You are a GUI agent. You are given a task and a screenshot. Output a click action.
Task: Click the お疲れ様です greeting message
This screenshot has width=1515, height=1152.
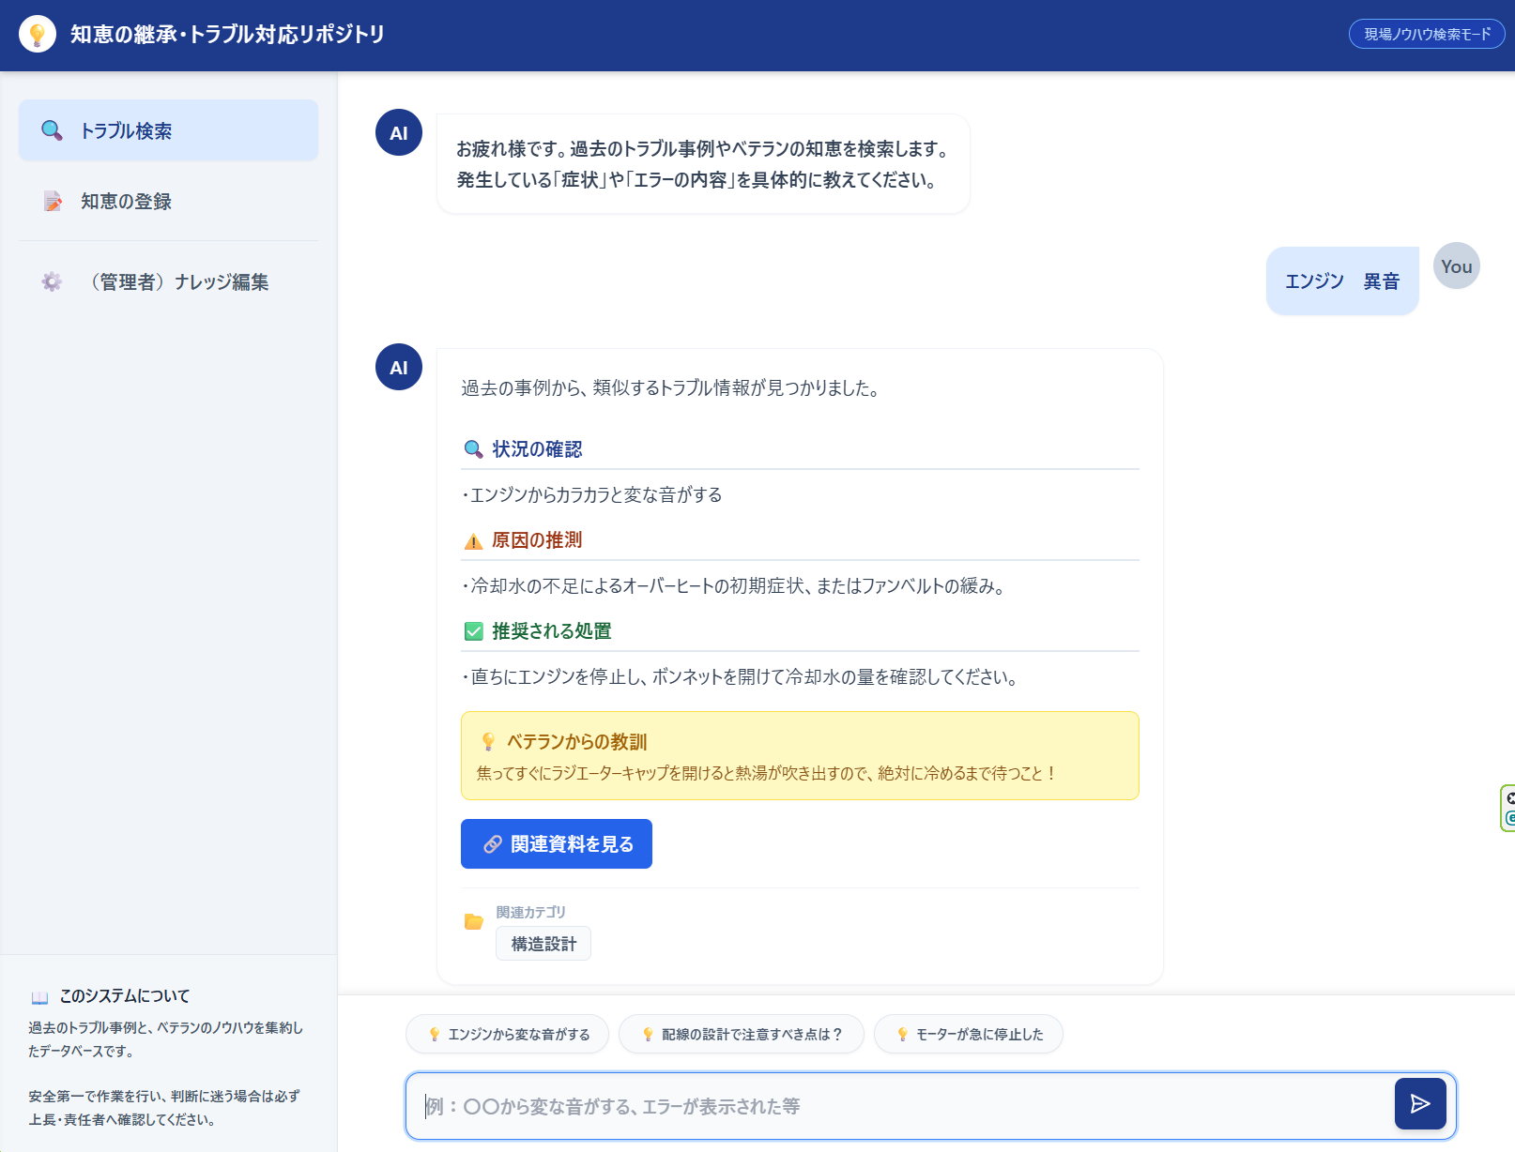703,164
